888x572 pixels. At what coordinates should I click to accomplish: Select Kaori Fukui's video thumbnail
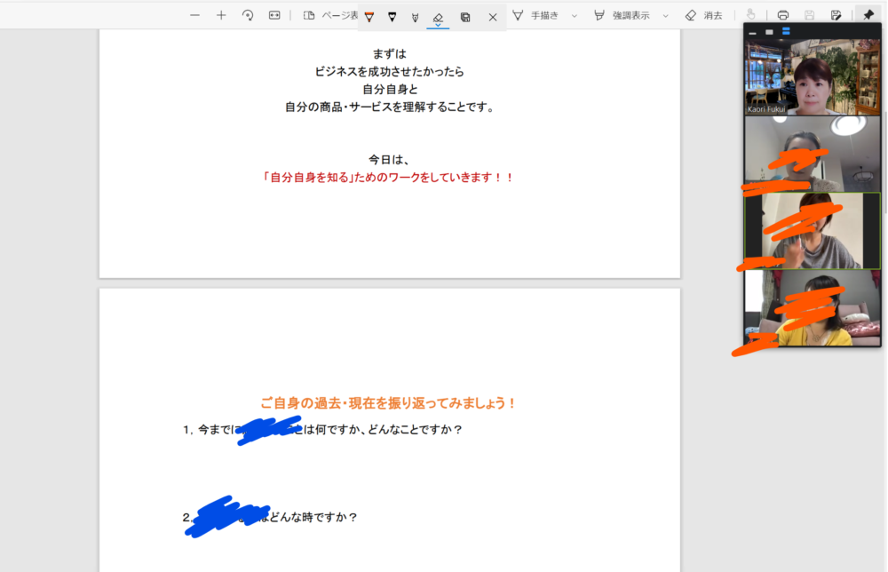pyautogui.click(x=813, y=77)
